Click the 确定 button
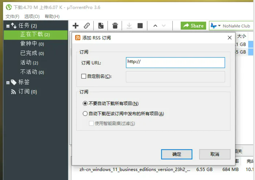 click(x=177, y=154)
